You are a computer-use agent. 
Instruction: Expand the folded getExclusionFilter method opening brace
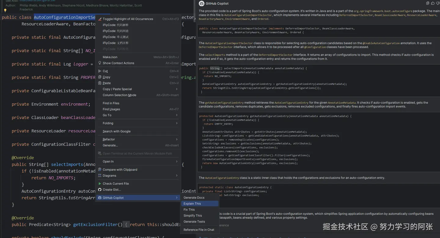pyautogui.click(x=127, y=225)
